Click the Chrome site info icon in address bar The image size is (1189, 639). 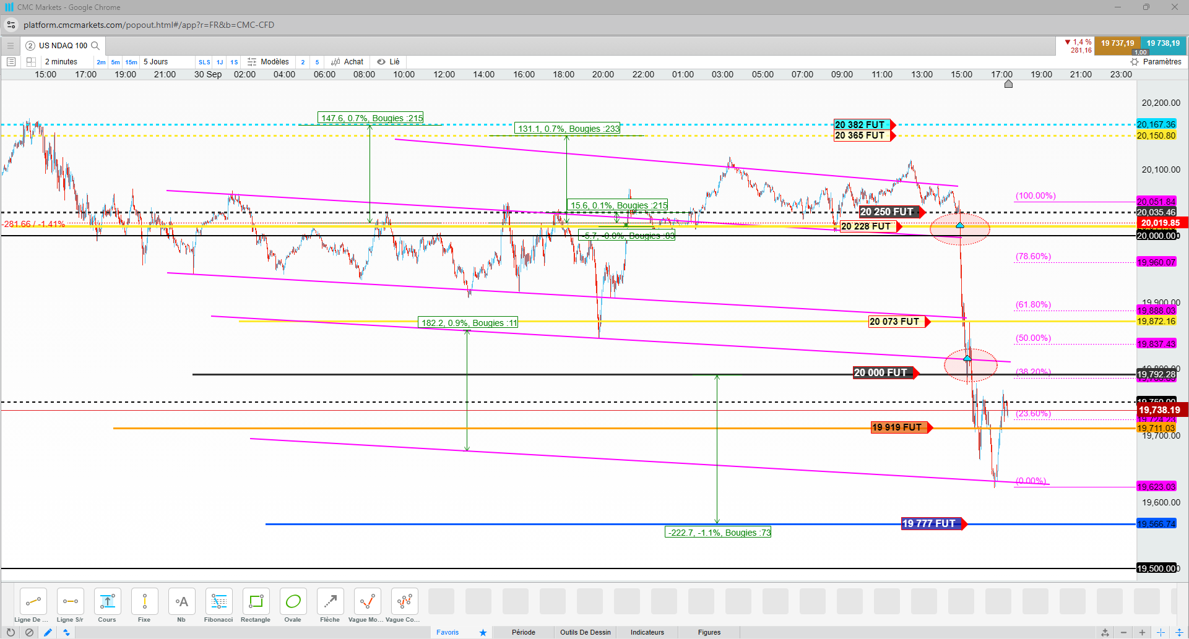click(11, 25)
